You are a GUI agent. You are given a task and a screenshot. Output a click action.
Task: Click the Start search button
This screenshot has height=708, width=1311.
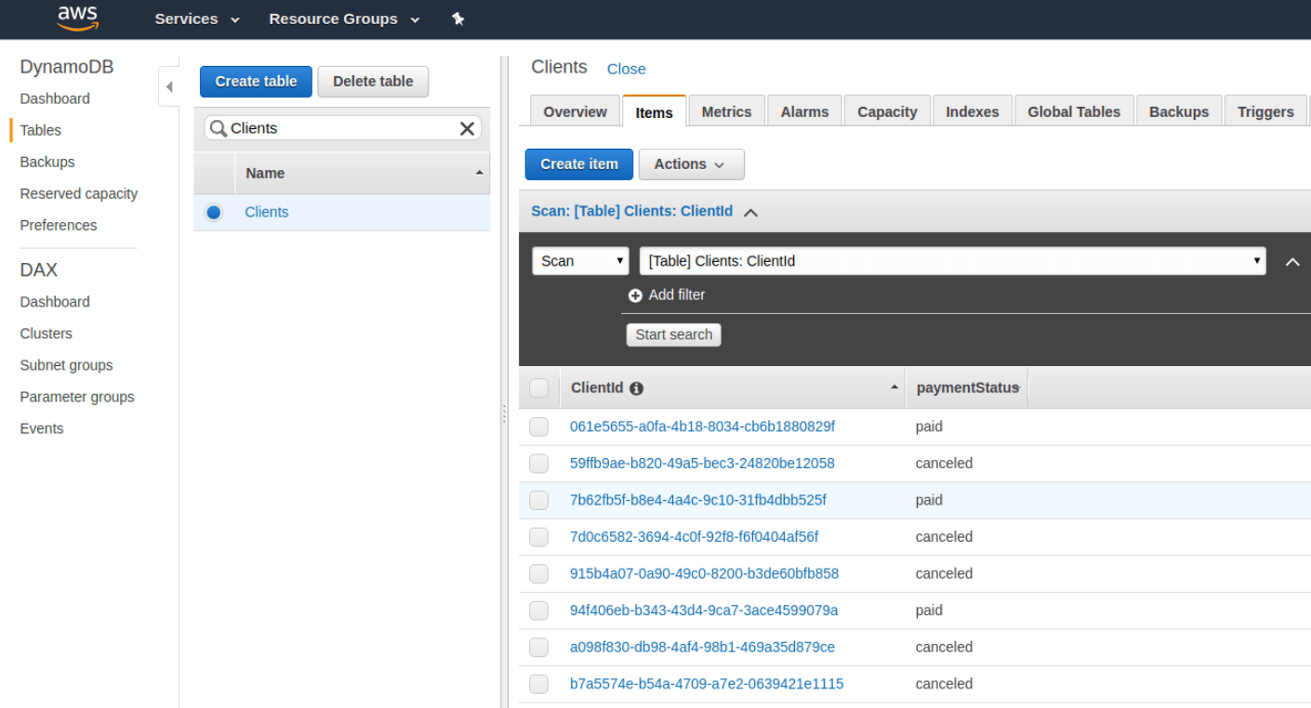click(673, 334)
